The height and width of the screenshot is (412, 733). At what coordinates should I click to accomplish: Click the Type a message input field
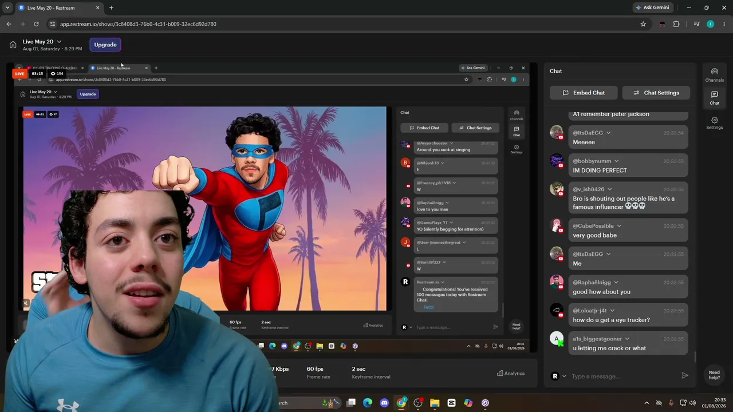coord(624,376)
